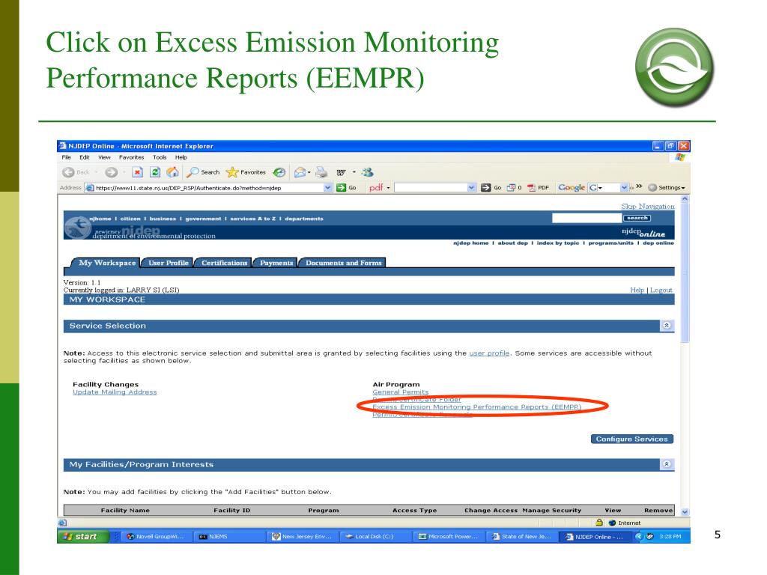Image resolution: width=767 pixels, height=575 pixels.
Task: Switch to Microsoft PowerPoint taskbar item
Action: tap(449, 536)
